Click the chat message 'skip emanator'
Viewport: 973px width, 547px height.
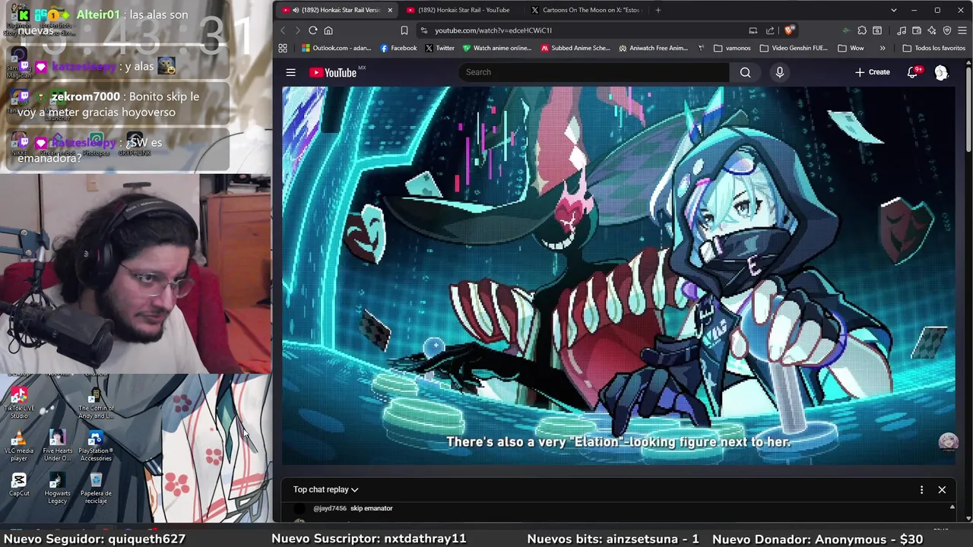pos(371,508)
